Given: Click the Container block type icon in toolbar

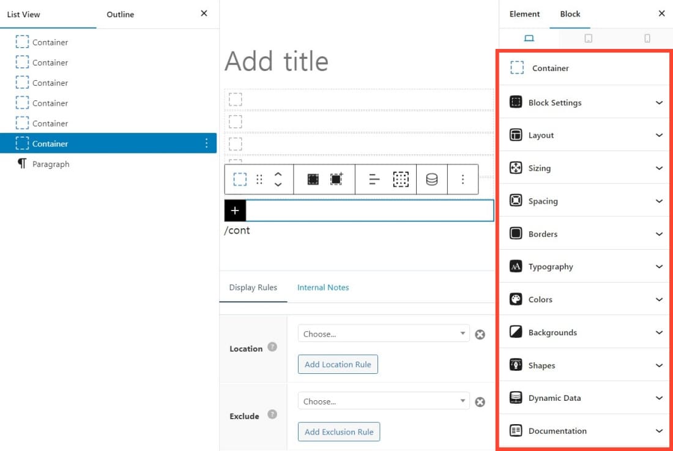Looking at the screenshot, I should pyautogui.click(x=240, y=179).
